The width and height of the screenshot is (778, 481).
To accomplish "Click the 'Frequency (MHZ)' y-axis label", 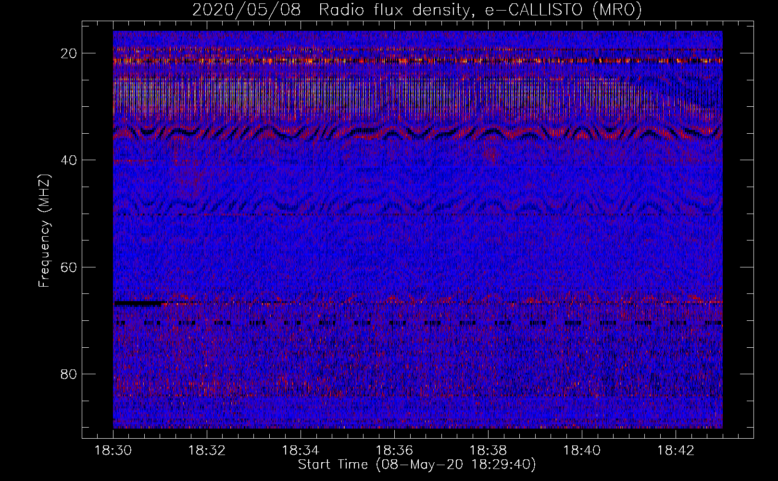I will pyautogui.click(x=44, y=231).
